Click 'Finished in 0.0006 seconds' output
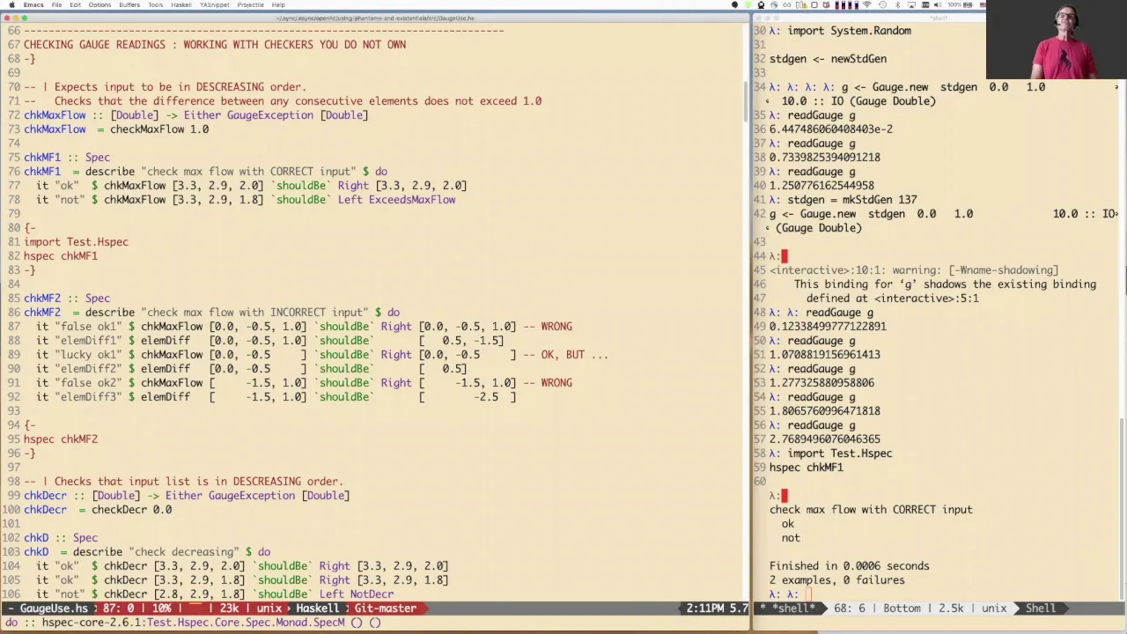This screenshot has height=634, width=1127. tap(849, 566)
